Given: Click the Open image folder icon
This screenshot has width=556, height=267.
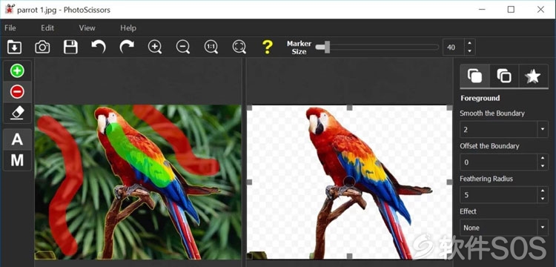Looking at the screenshot, I should [15, 47].
